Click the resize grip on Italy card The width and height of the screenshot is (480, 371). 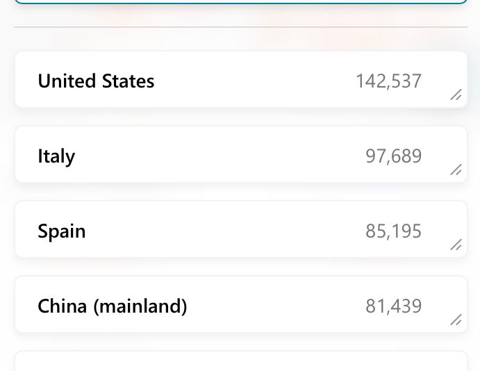pos(456,170)
